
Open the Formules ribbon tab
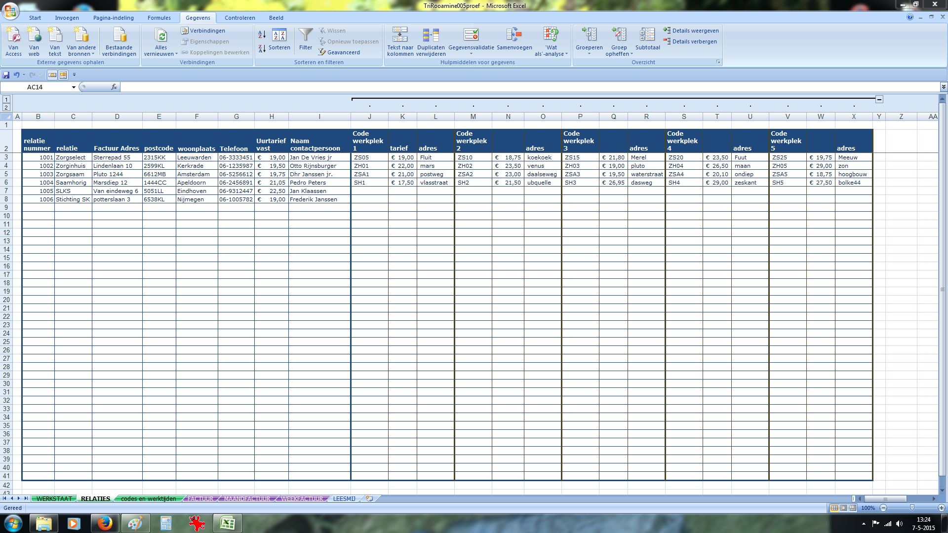pyautogui.click(x=159, y=18)
